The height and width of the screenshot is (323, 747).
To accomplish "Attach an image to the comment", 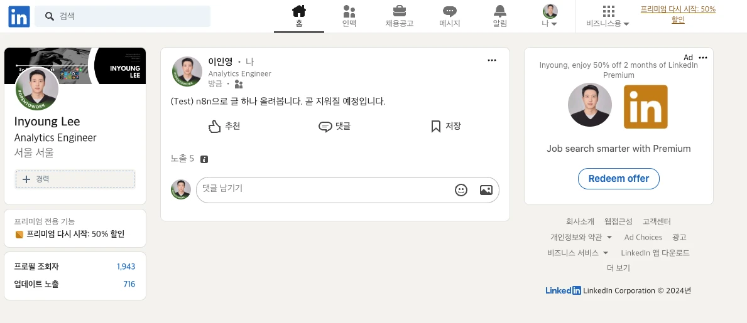I will pyautogui.click(x=486, y=190).
